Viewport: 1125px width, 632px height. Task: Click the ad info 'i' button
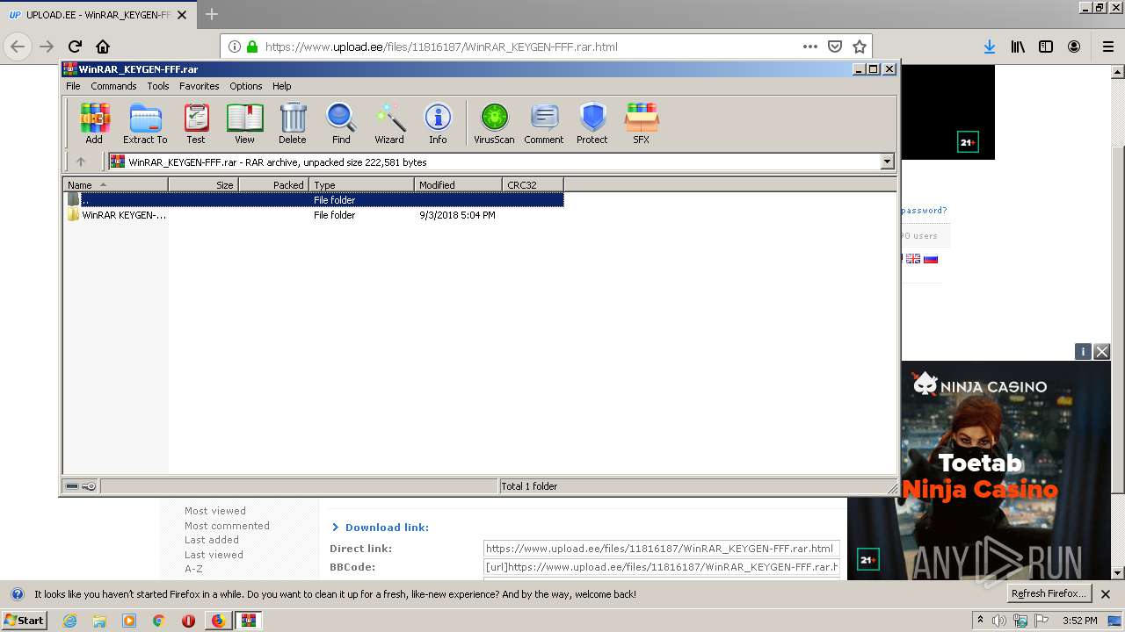[1083, 351]
